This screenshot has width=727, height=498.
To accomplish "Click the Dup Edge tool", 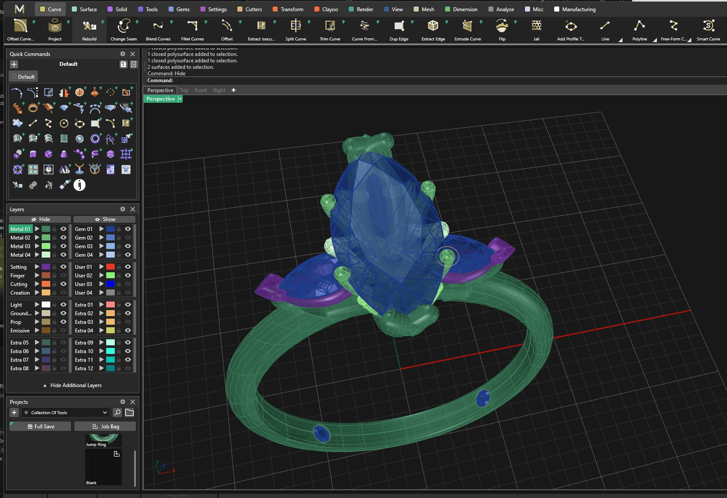I will click(399, 27).
